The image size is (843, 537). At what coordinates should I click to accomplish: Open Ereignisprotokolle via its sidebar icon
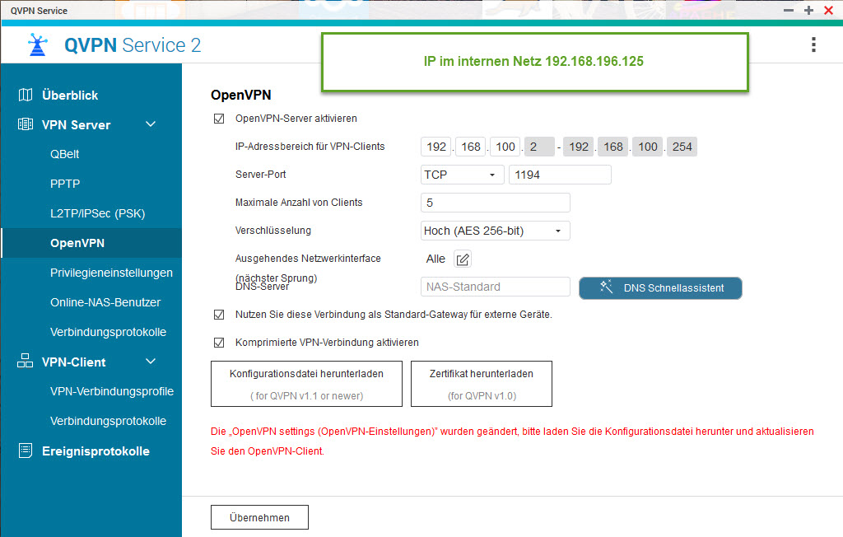[x=26, y=451]
